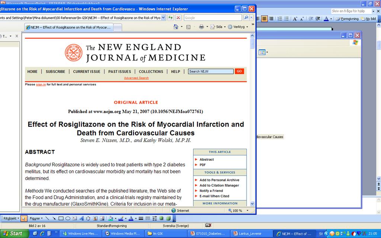Viewport: 381px width, 238px height.
Task: Expand the Print options dropdown arrow
Action: pyautogui.click(x=207, y=27)
